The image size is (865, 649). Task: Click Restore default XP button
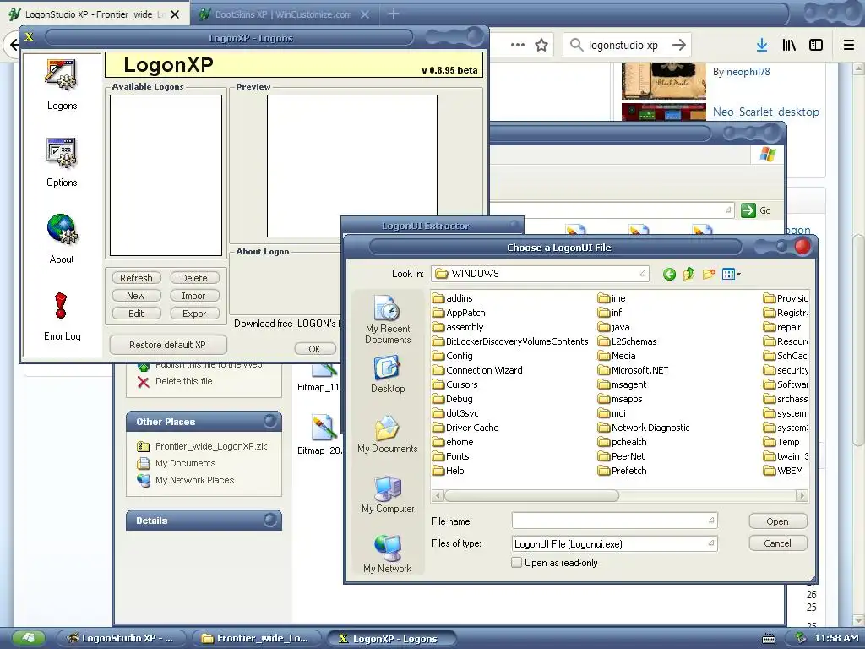[168, 345]
